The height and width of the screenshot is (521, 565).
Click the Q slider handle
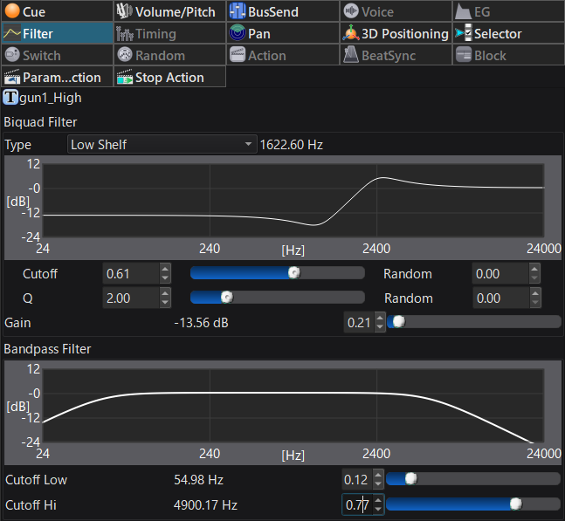[x=226, y=298]
